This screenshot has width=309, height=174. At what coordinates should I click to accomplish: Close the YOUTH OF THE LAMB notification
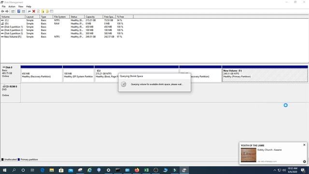point(304,145)
